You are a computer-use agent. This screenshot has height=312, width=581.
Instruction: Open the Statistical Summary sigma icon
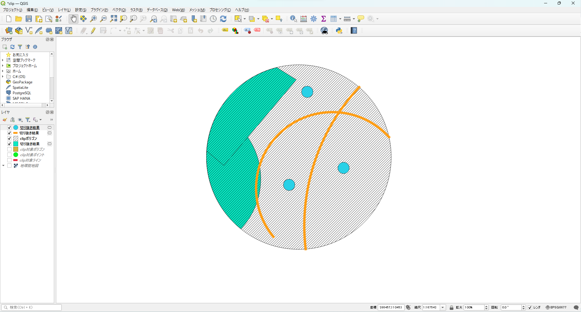click(x=324, y=19)
